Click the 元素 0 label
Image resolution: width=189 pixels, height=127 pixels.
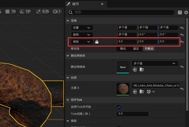pyautogui.click(x=75, y=88)
